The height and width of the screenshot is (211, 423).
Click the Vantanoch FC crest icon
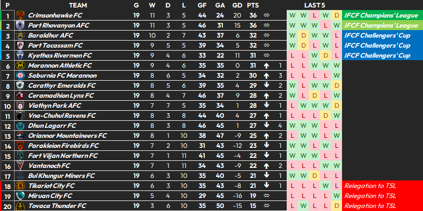point(20,166)
